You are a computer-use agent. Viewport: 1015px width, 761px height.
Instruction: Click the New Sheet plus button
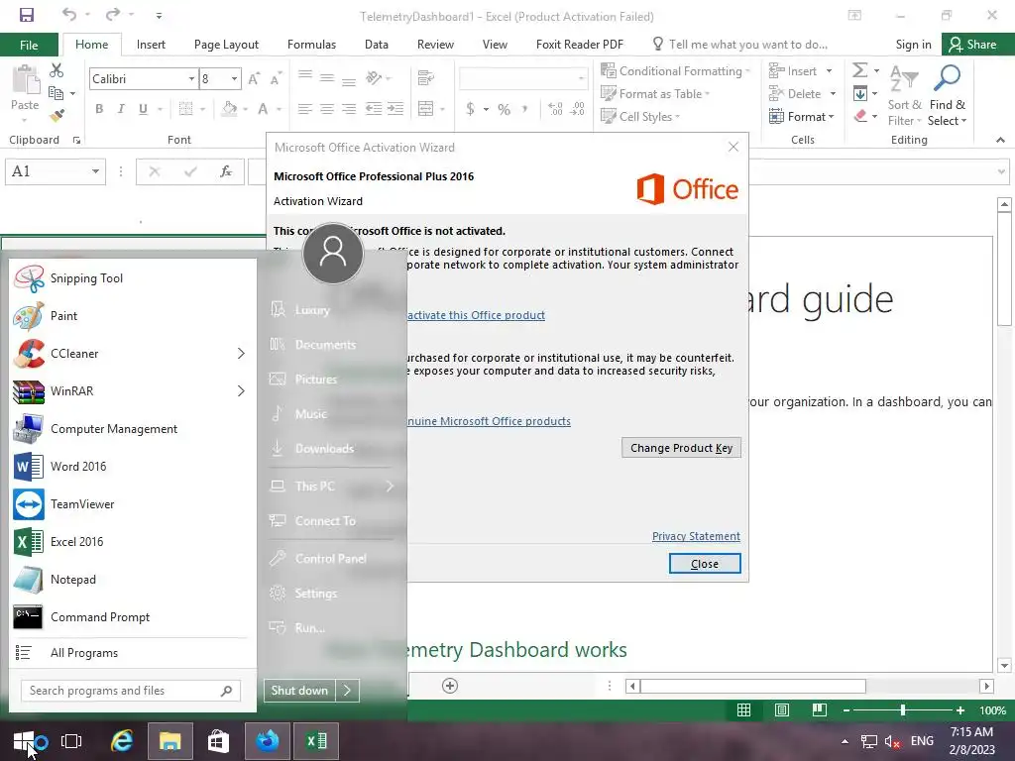pyautogui.click(x=450, y=686)
